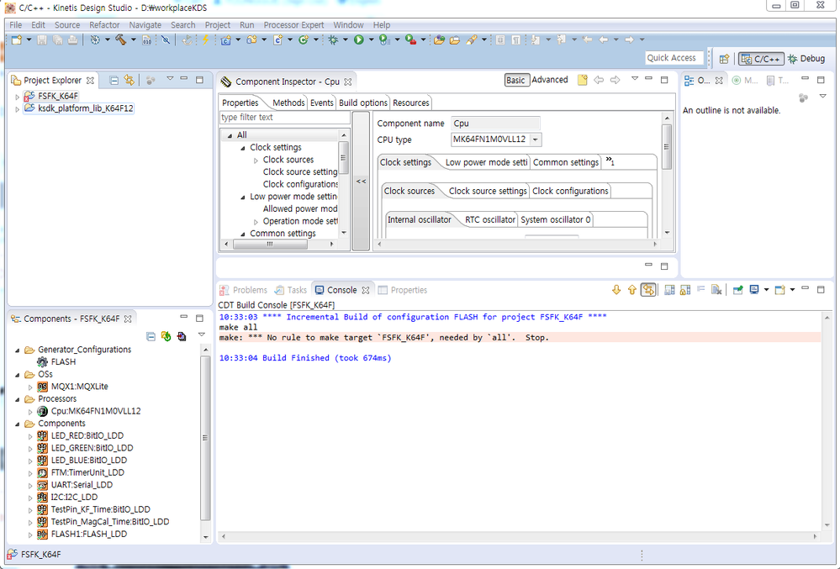Select the Basic view mode
The height and width of the screenshot is (569, 840).
pos(515,81)
